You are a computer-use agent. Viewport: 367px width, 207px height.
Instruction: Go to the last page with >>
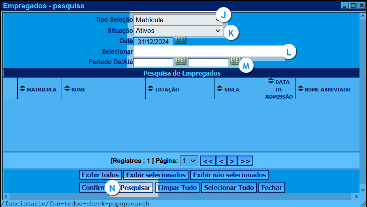[245, 161]
